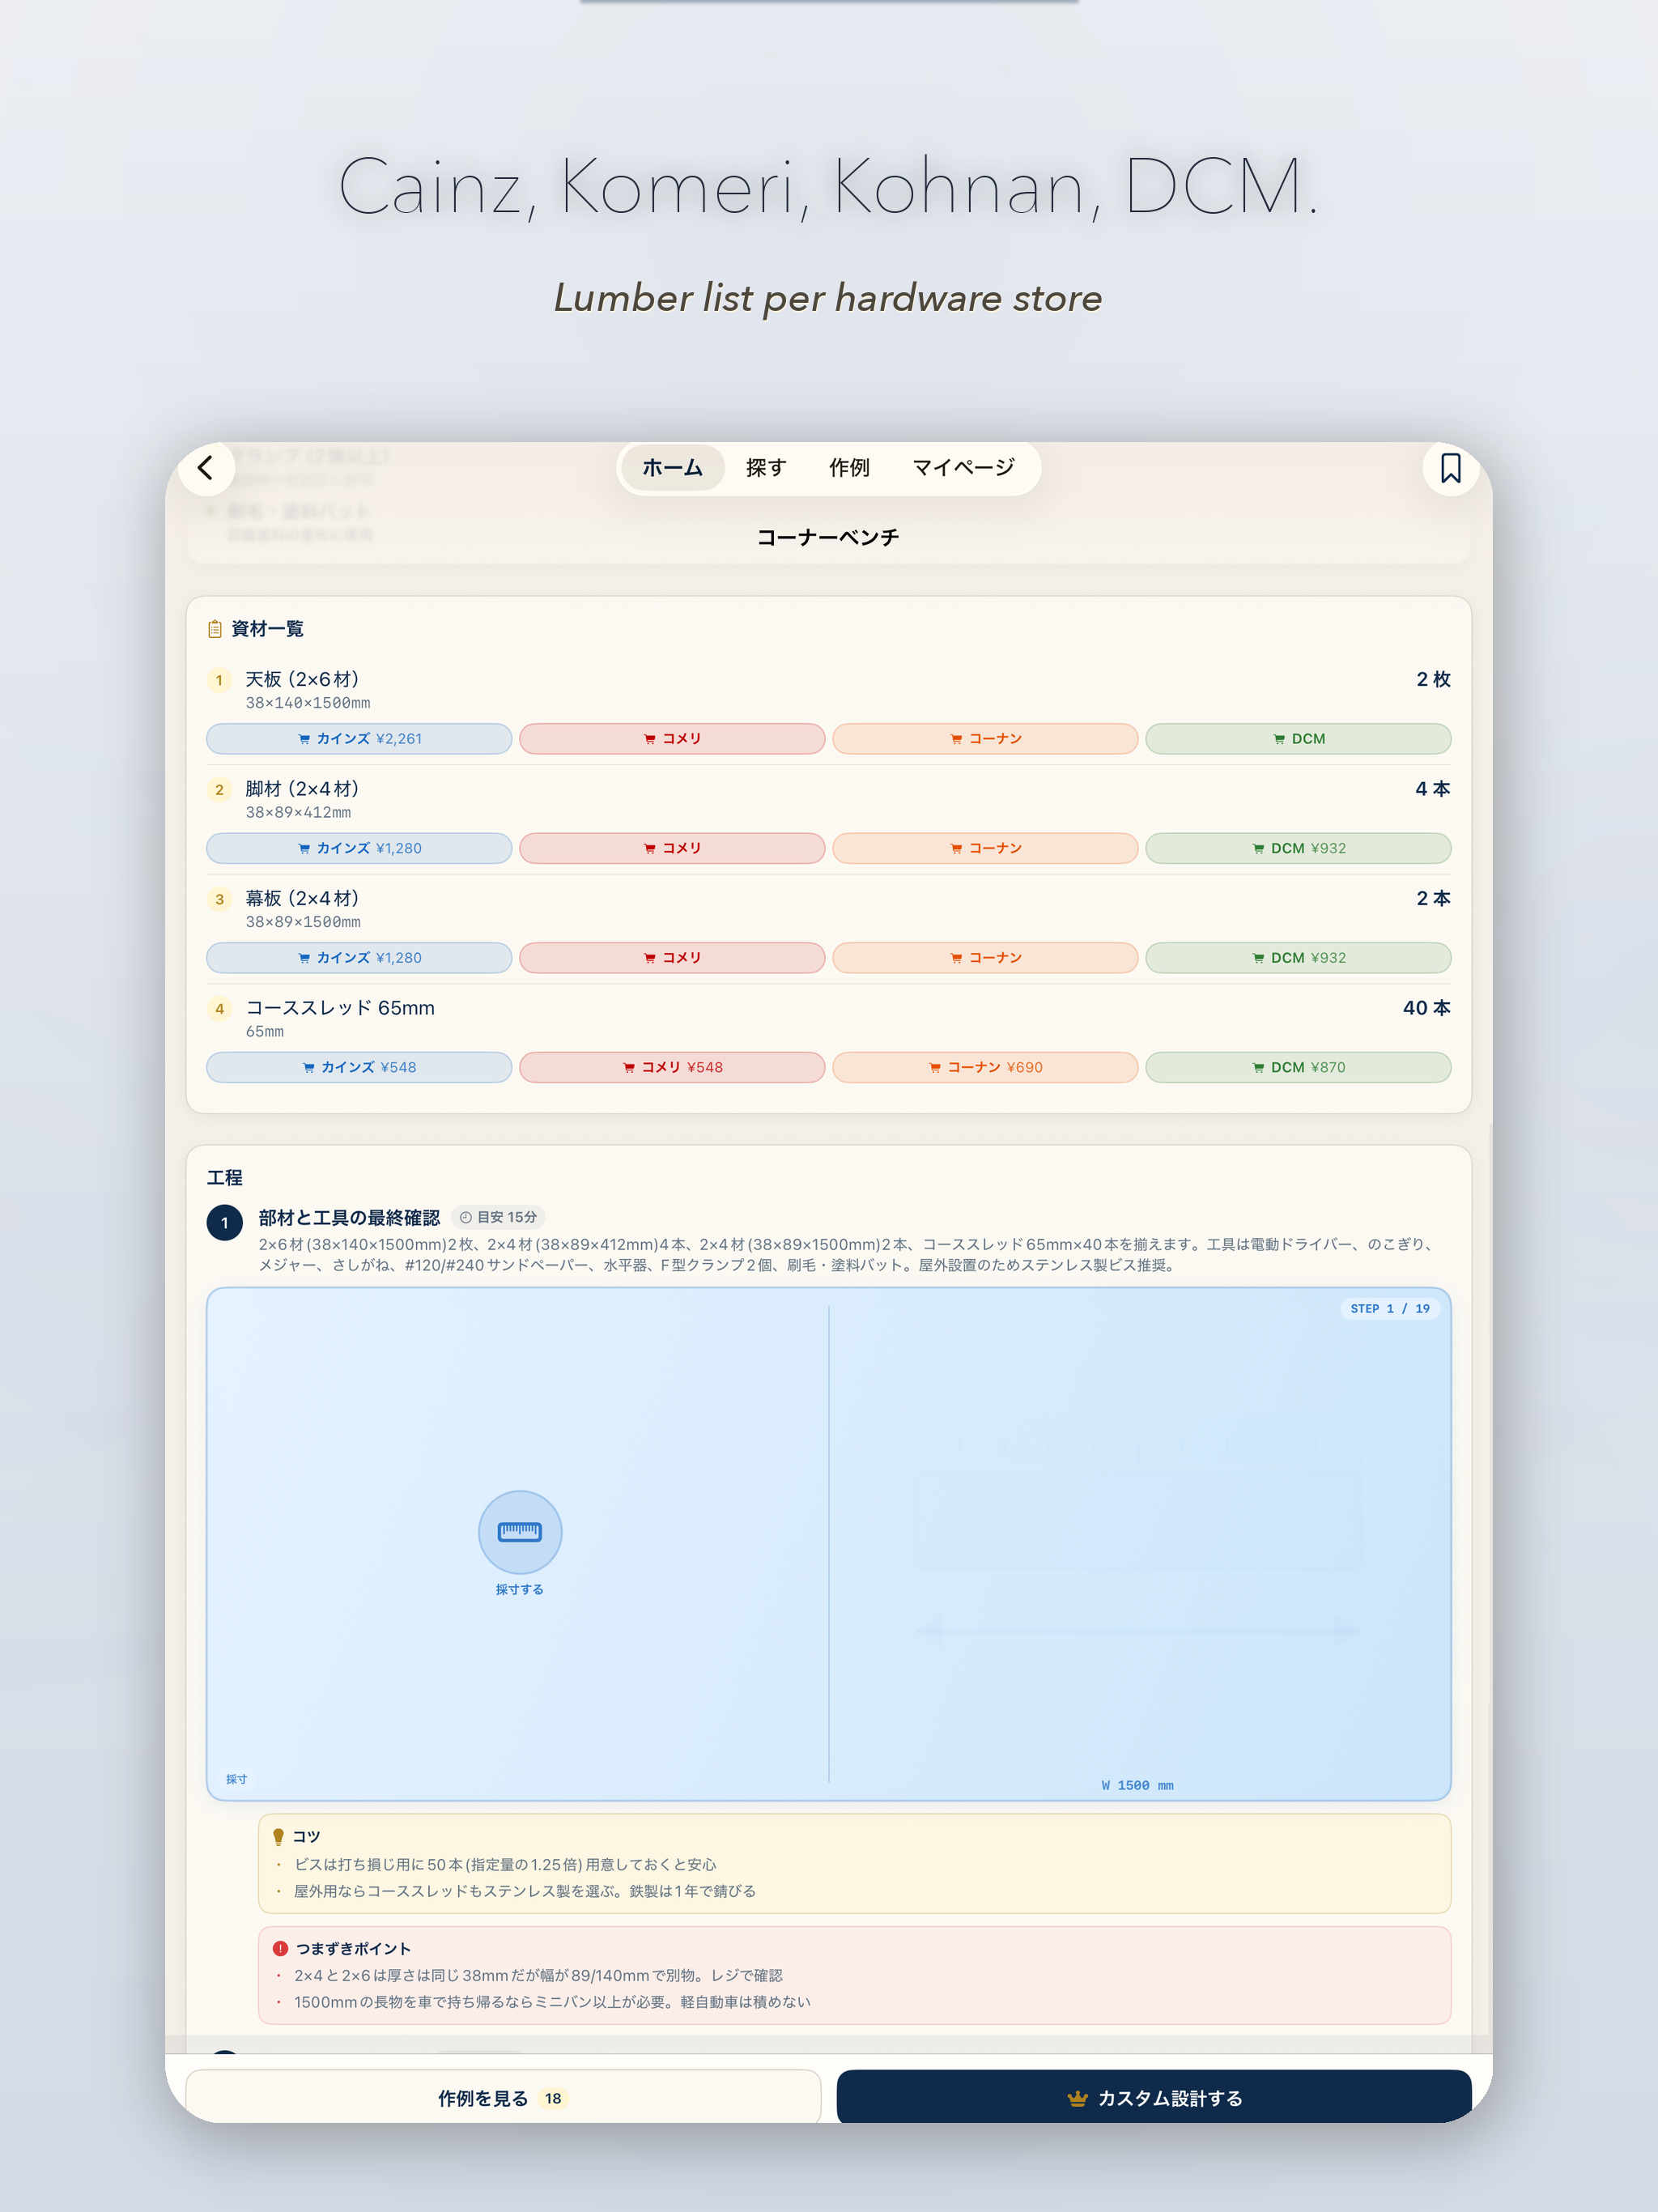The width and height of the screenshot is (1658, 2212).
Task: Click the crown icon on カスタム設計する
Action: (1077, 2098)
